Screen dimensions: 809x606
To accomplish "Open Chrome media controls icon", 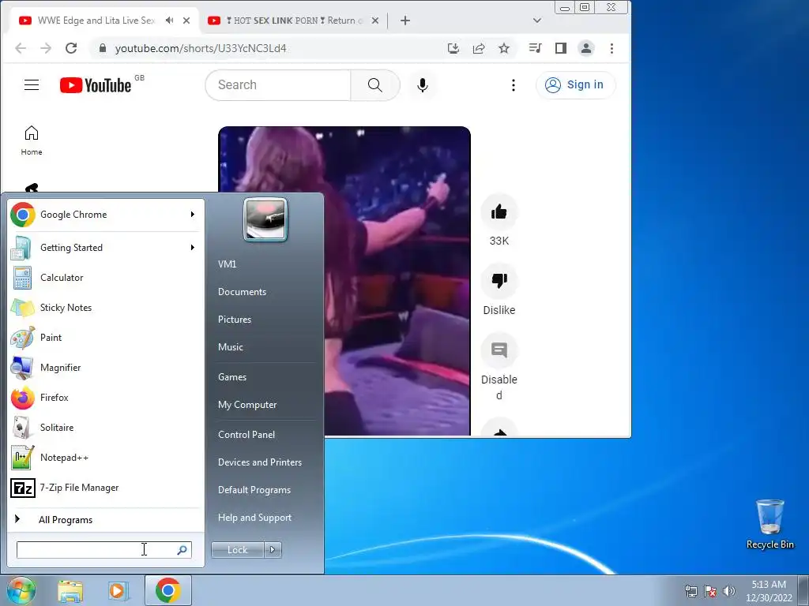I will tap(535, 48).
